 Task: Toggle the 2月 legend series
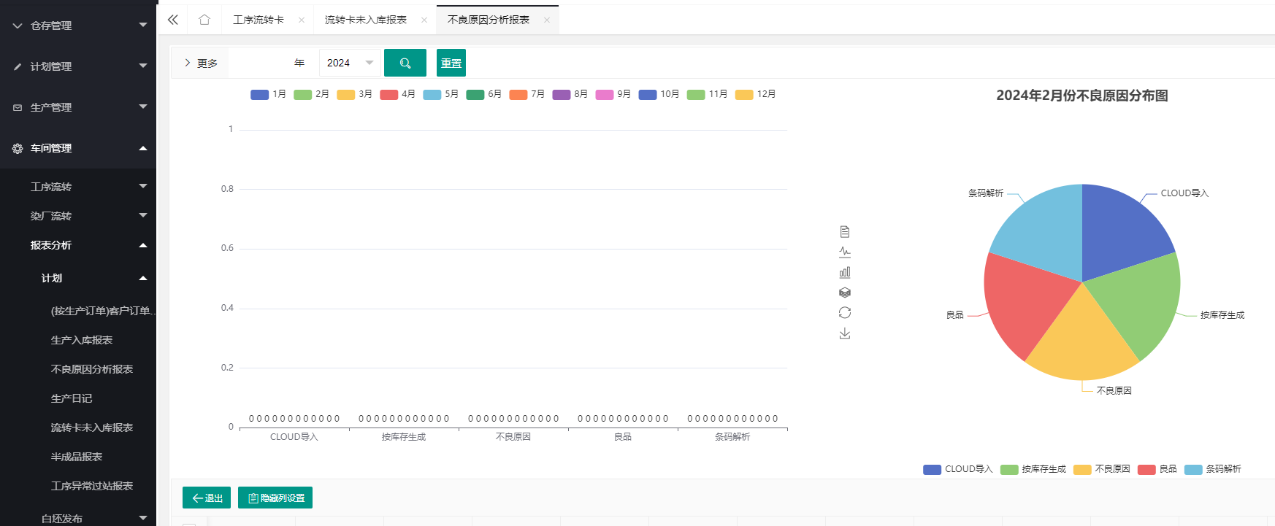[311, 94]
